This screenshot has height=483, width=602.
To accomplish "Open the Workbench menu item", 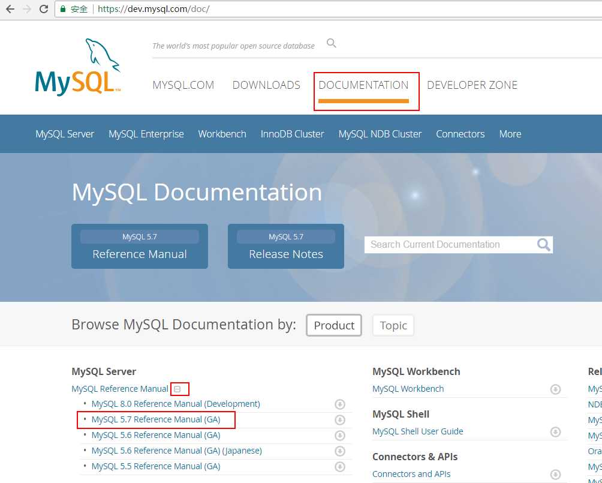I will click(x=222, y=134).
